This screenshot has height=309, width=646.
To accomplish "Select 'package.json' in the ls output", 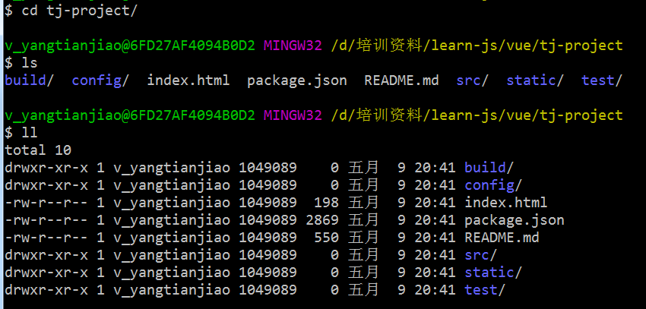I will (297, 80).
